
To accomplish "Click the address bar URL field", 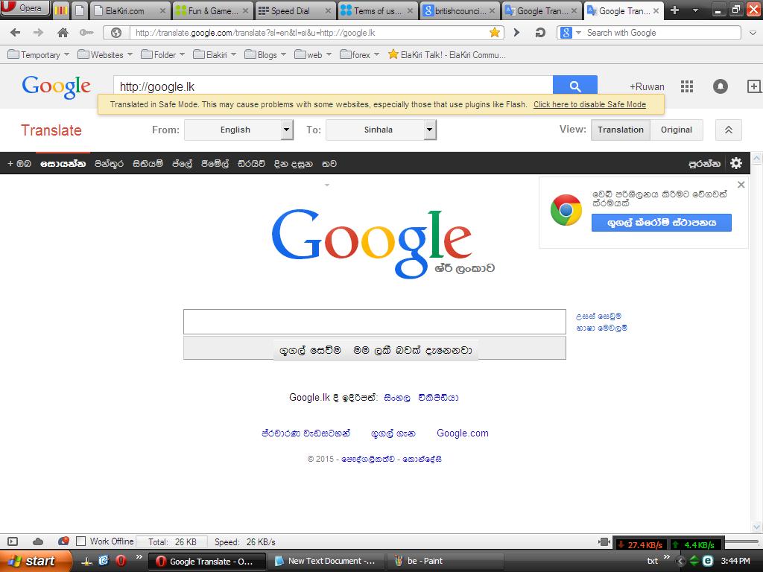I will coord(309,33).
